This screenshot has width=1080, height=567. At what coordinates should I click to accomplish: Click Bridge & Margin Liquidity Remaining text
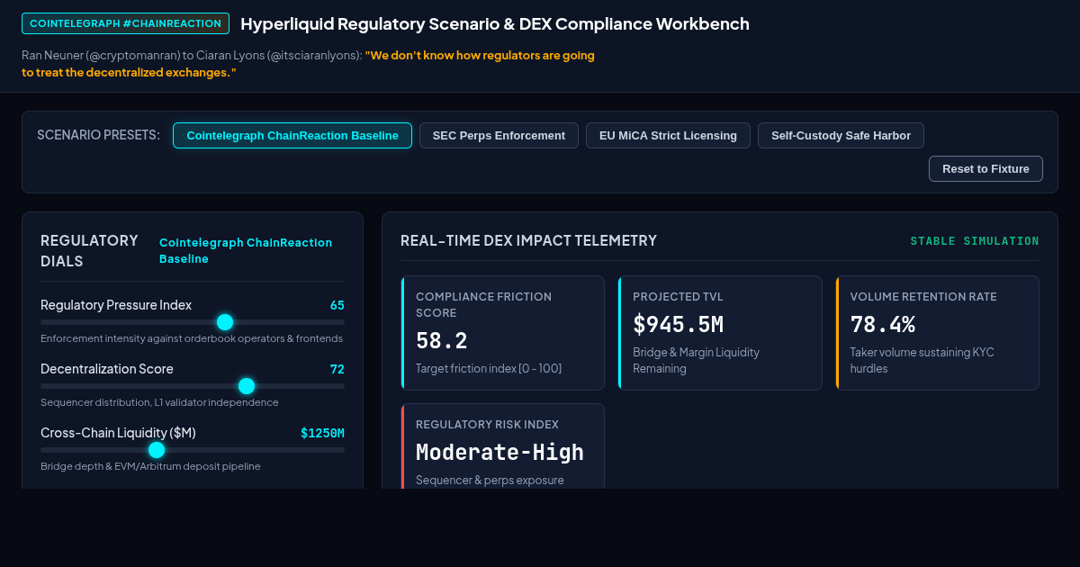(696, 360)
